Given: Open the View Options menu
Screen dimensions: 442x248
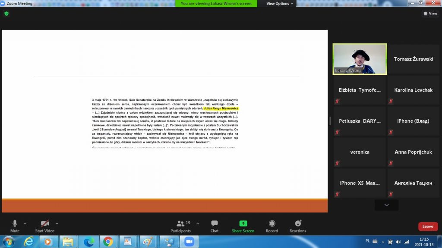Looking at the screenshot, I should pos(279,3).
